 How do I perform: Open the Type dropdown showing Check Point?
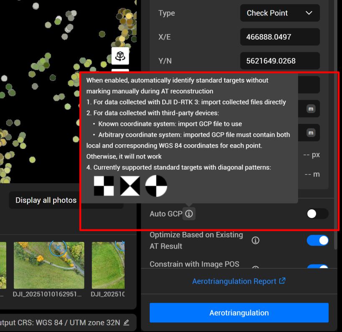point(279,13)
